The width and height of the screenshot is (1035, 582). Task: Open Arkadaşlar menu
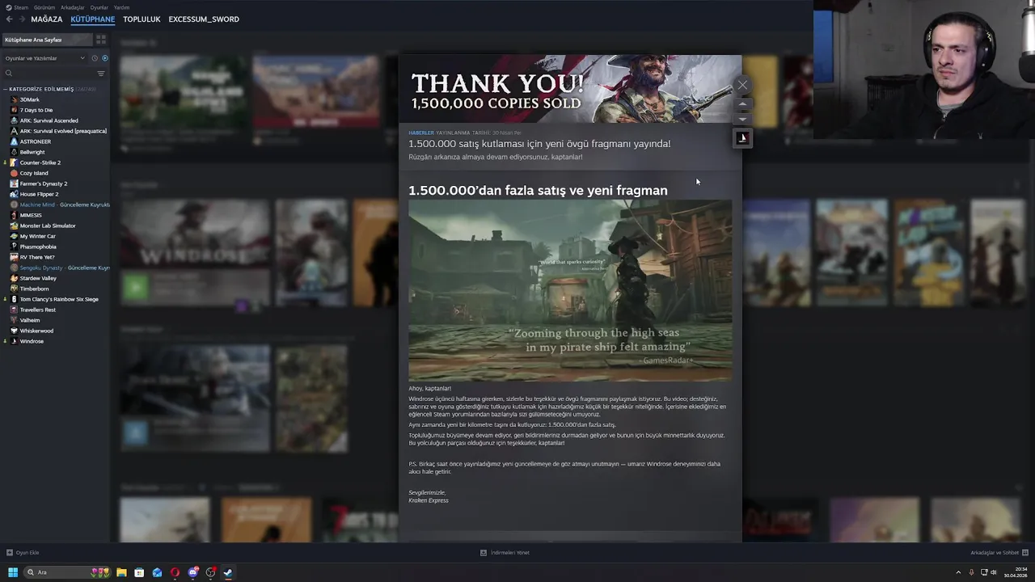(72, 7)
